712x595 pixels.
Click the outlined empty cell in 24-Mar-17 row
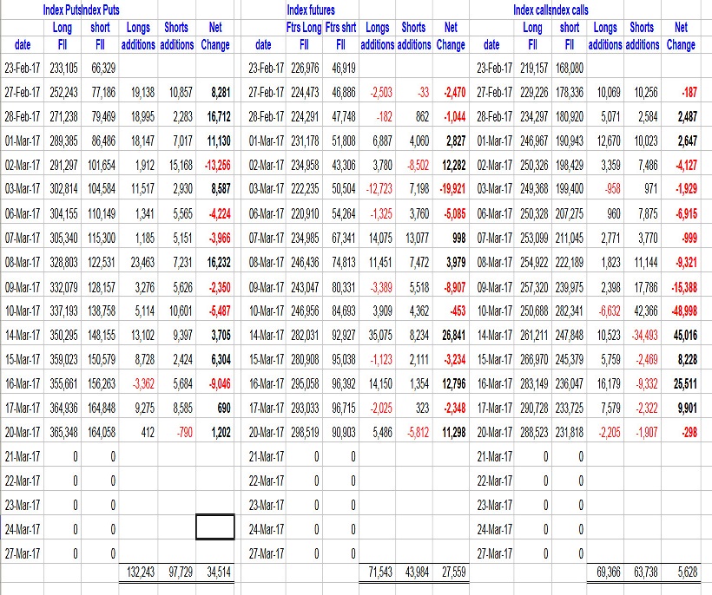[x=214, y=526]
